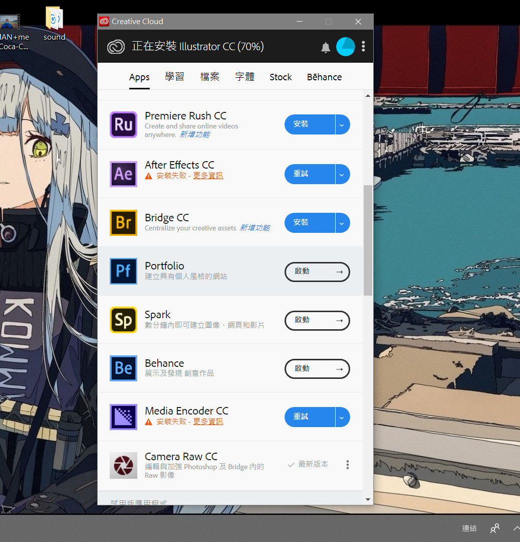The width and height of the screenshot is (520, 542).
Task: Launch Portfolio with the 啟動 button
Action: (317, 272)
